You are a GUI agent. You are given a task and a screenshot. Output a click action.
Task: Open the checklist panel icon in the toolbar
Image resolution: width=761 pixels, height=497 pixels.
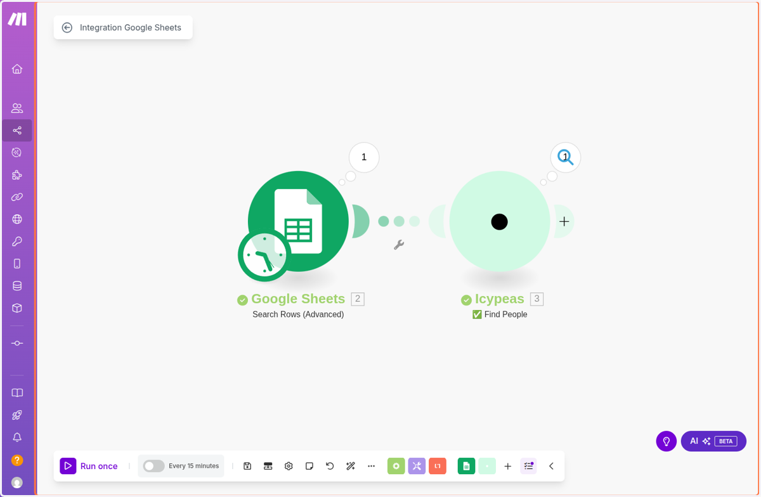(528, 466)
